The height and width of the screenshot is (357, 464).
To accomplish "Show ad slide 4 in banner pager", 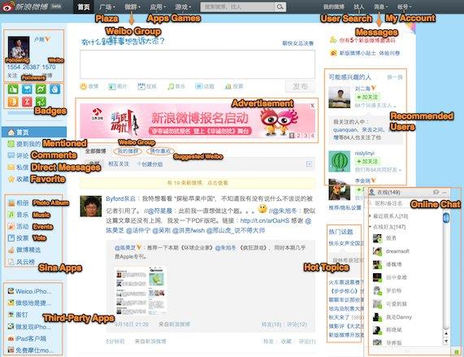I will pyautogui.click(x=312, y=136).
